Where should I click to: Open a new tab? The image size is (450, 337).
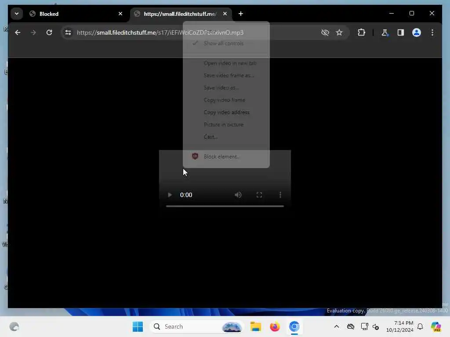[x=241, y=14]
